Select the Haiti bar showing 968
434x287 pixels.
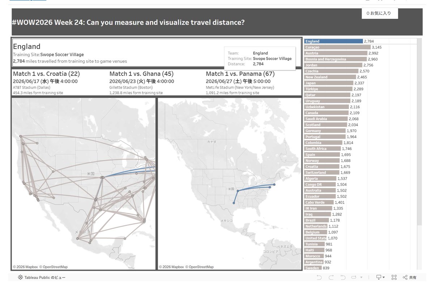[314, 250]
